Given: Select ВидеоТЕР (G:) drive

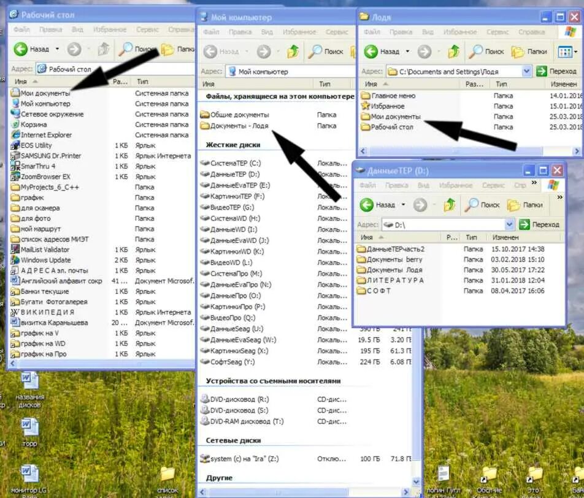Looking at the screenshot, I should (227, 207).
